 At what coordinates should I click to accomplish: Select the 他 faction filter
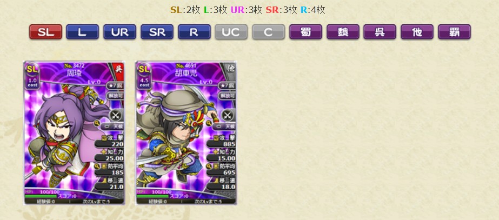tap(417, 32)
